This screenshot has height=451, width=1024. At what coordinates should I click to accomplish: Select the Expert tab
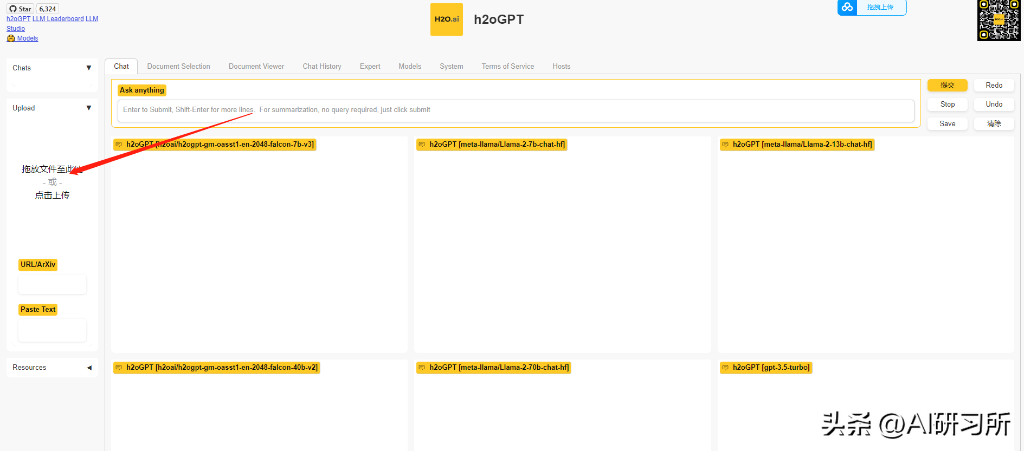tap(370, 66)
